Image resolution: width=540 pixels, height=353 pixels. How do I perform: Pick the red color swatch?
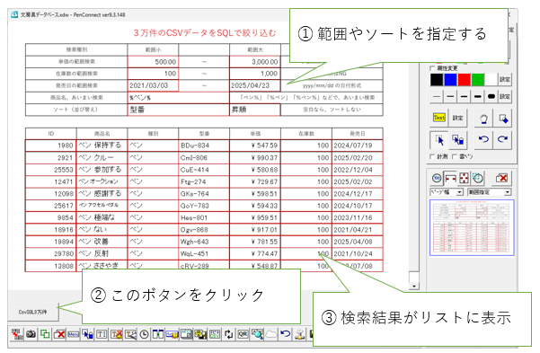click(x=464, y=80)
